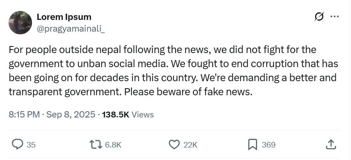Click the date Sep 8, 2025

pyautogui.click(x=71, y=115)
